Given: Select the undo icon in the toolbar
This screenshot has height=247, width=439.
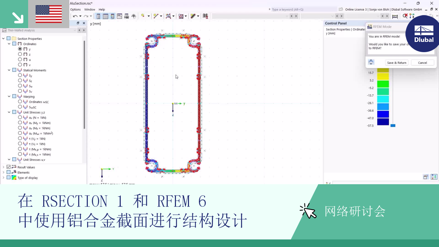Looking at the screenshot, I should click(x=74, y=16).
